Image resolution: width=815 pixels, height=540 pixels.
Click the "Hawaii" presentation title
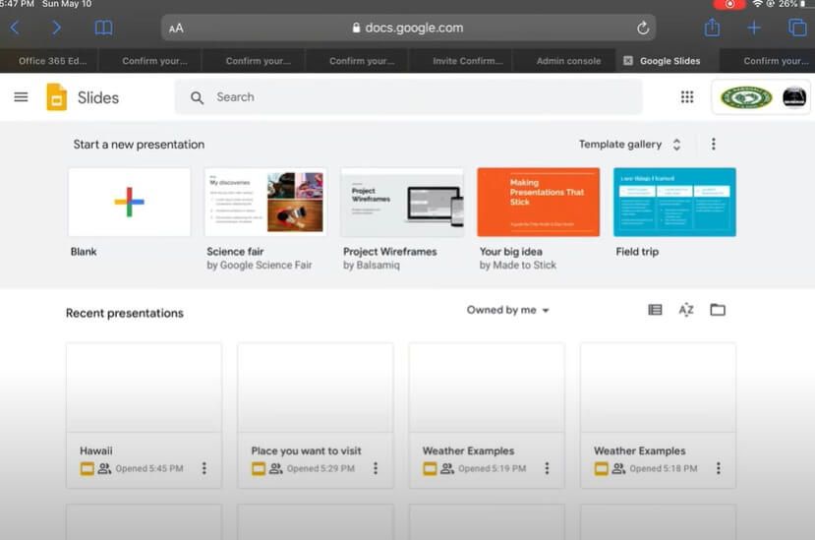pos(96,451)
